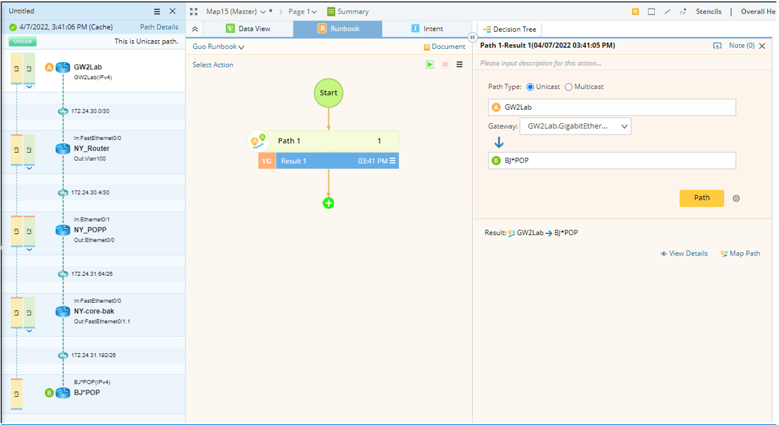
Task: Click the GW2Lab router icon
Action: 63,67
